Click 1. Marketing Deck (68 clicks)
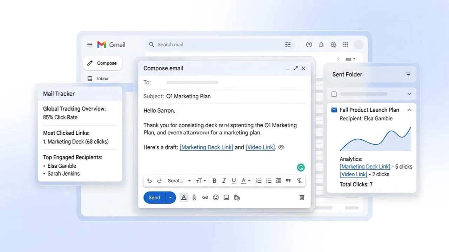Screen dimensions: 449x252 coord(76,142)
